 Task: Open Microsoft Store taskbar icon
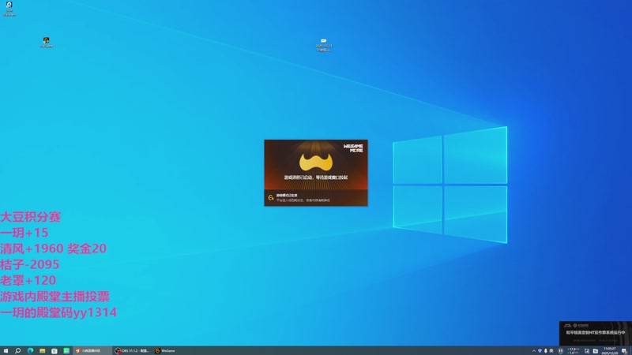(x=55, y=350)
